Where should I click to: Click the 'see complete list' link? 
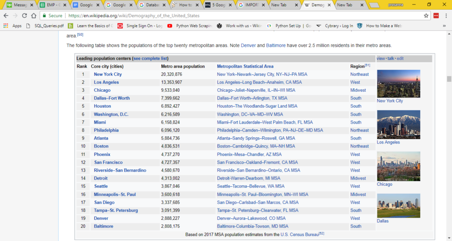coord(150,58)
